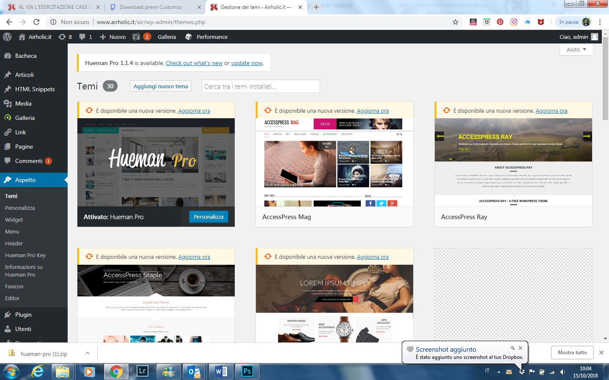This screenshot has height=380, width=609.
Task: Launch Lightroom from the taskbar
Action: click(x=142, y=372)
